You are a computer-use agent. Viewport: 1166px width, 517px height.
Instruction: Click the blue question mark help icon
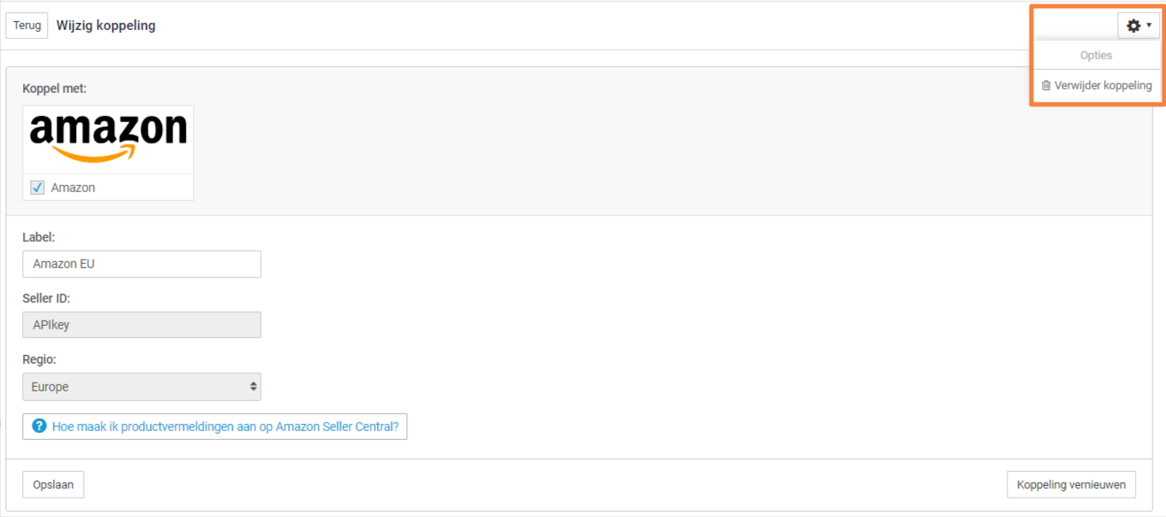(39, 426)
